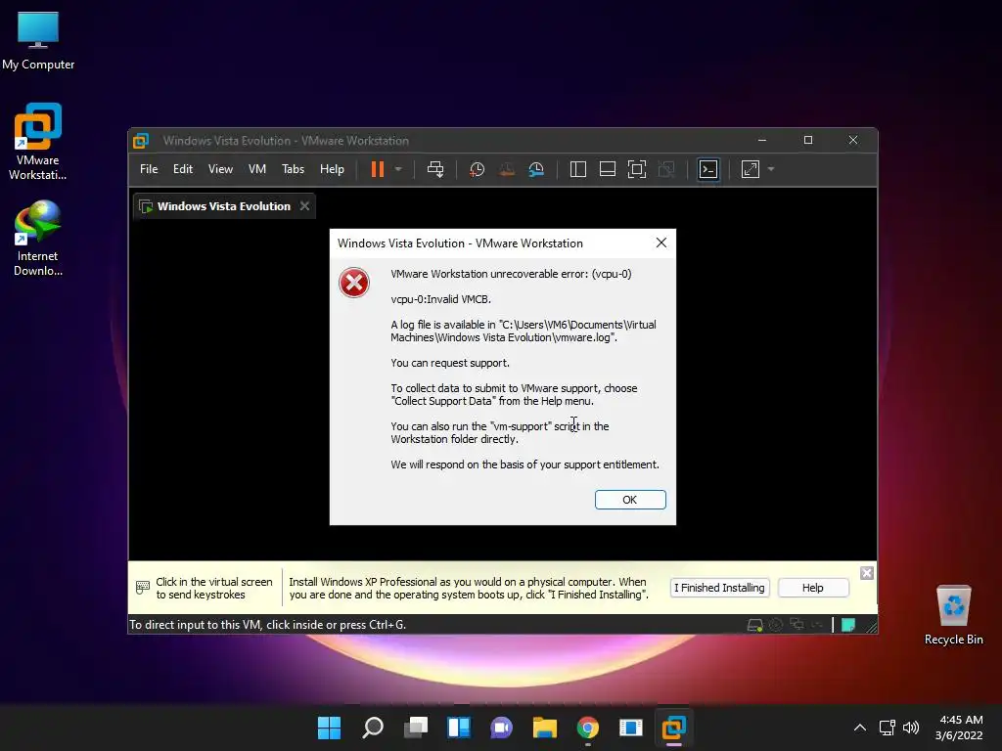Dismiss the yellow install hint bar
The width and height of the screenshot is (1002, 751).
867,573
